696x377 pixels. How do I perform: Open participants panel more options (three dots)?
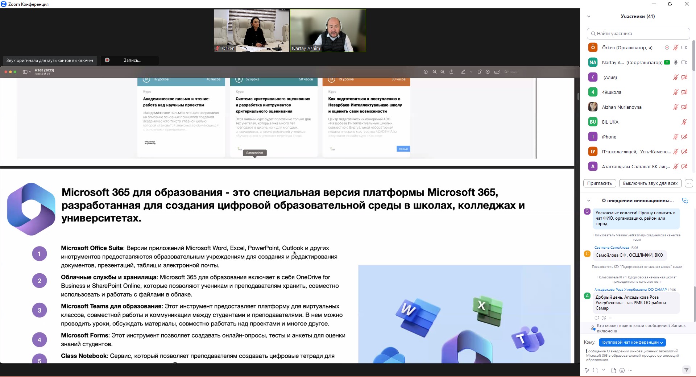coord(689,183)
